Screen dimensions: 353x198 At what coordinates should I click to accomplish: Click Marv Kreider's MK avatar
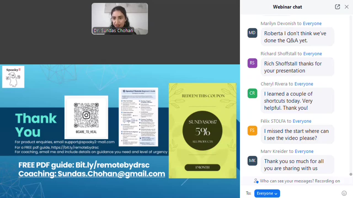click(x=252, y=161)
